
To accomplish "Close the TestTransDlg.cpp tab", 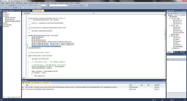I will (43, 11).
